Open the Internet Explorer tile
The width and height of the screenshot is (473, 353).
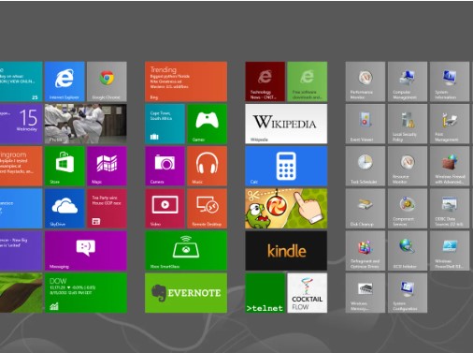pyautogui.click(x=64, y=81)
